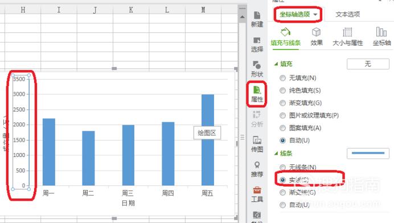Click the 周一 blue bar
Viewport: 394px width, 223px height.
(x=49, y=152)
